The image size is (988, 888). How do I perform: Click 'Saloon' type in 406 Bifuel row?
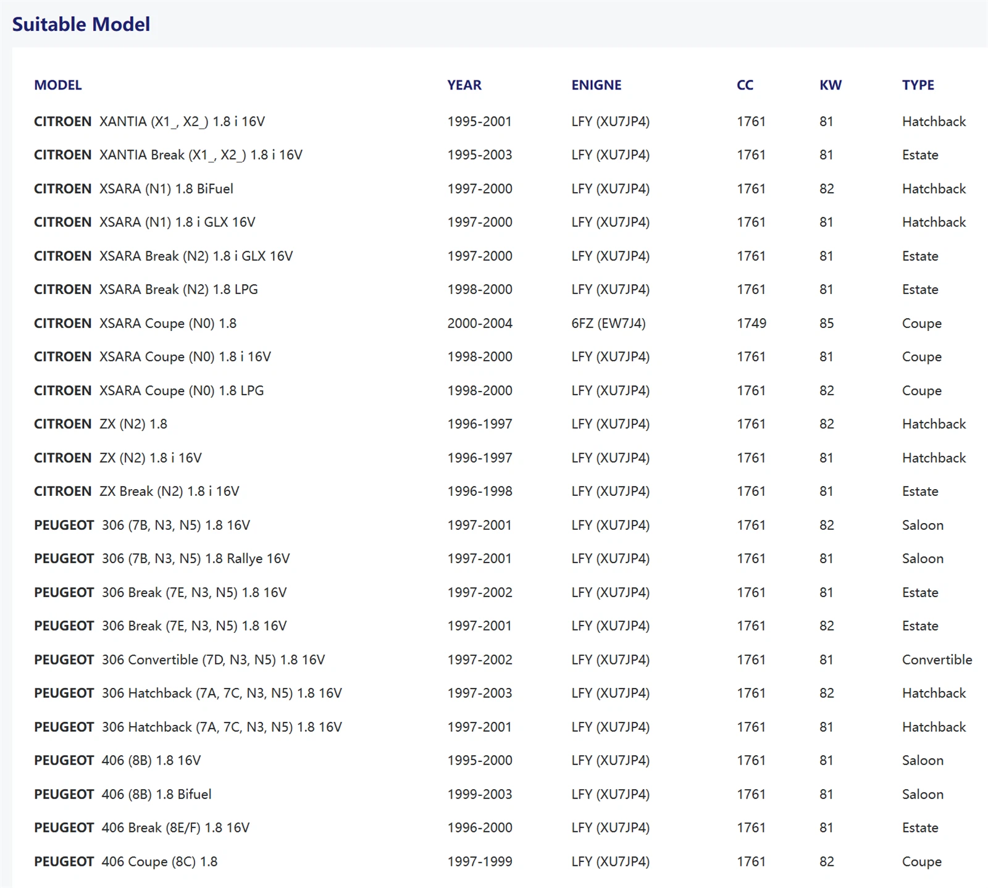pos(923,795)
